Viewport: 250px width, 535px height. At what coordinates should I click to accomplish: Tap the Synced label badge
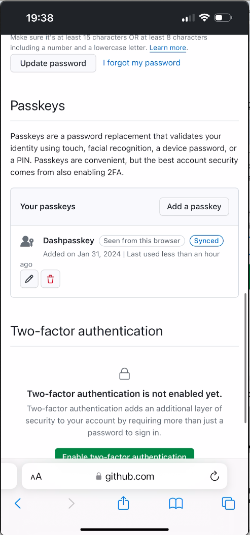click(206, 241)
